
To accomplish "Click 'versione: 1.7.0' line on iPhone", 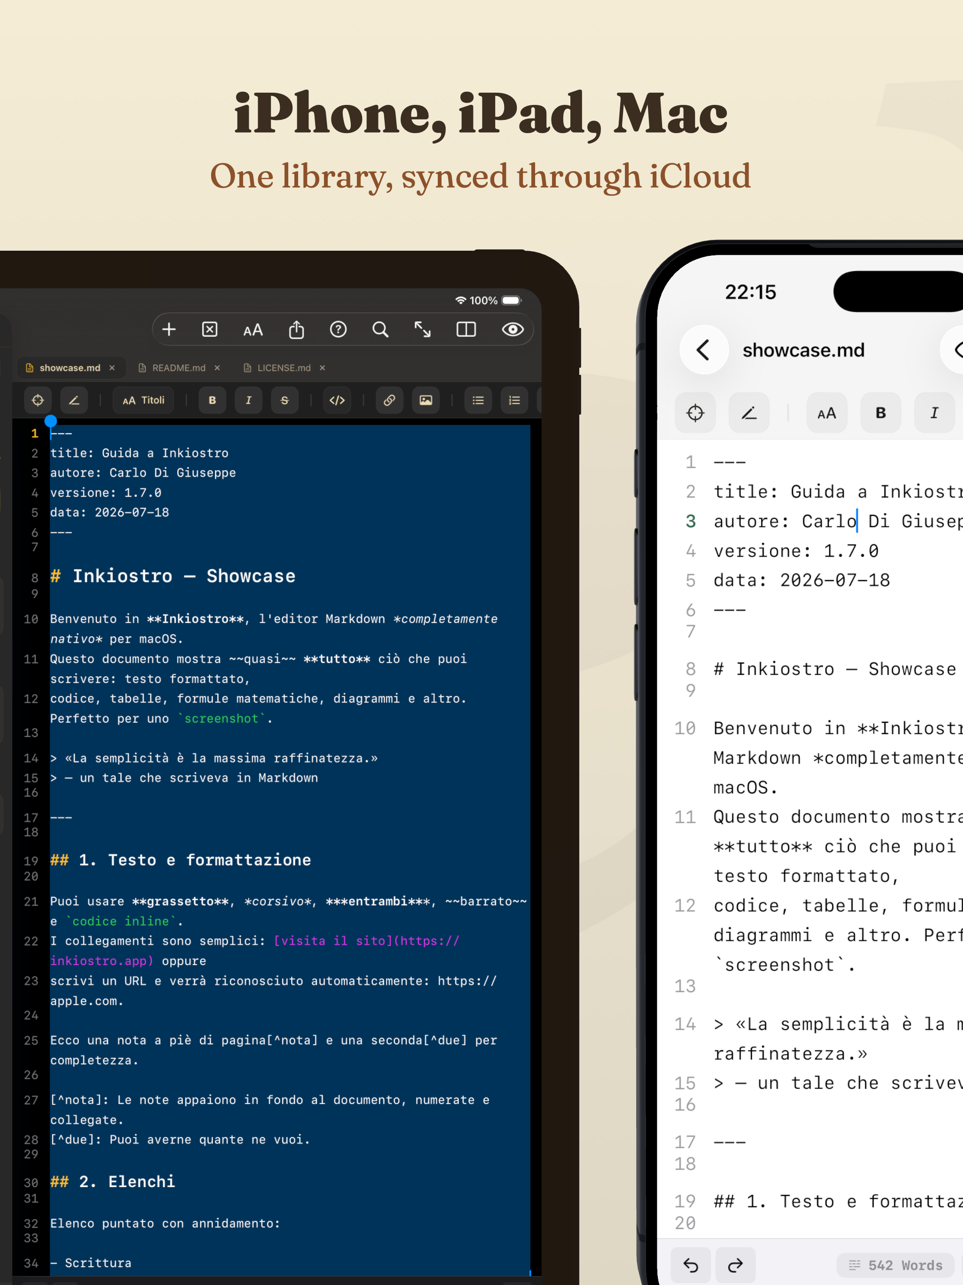I will (796, 551).
